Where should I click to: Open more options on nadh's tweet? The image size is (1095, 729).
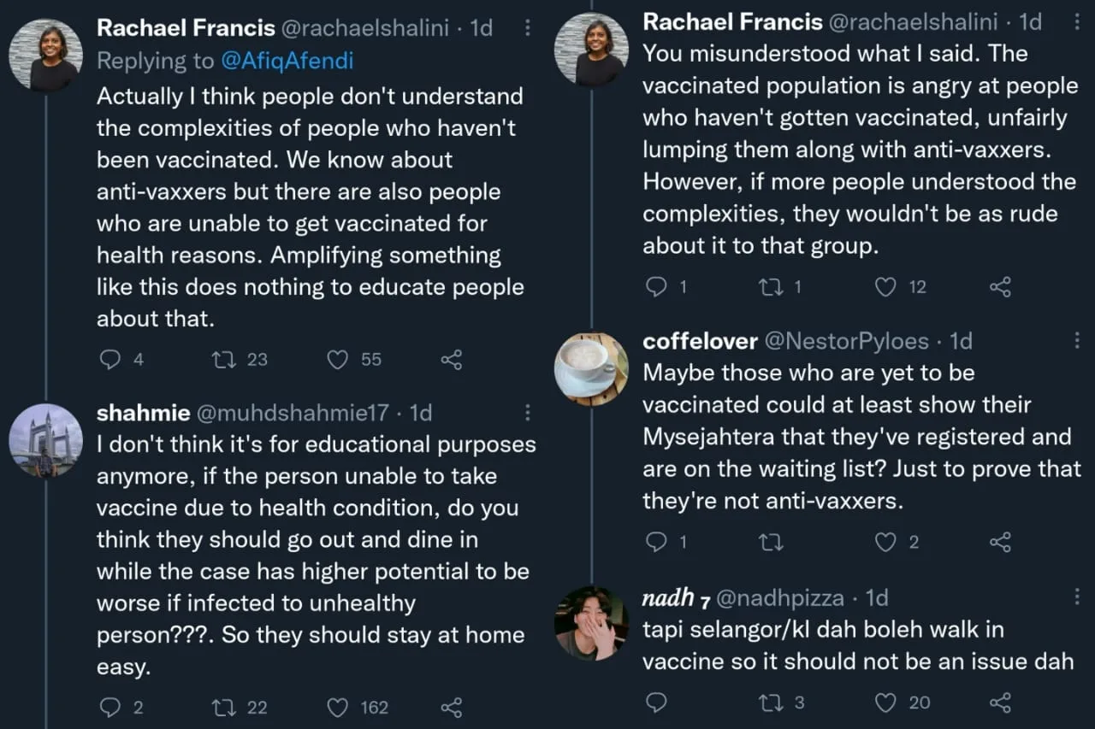(x=1077, y=597)
